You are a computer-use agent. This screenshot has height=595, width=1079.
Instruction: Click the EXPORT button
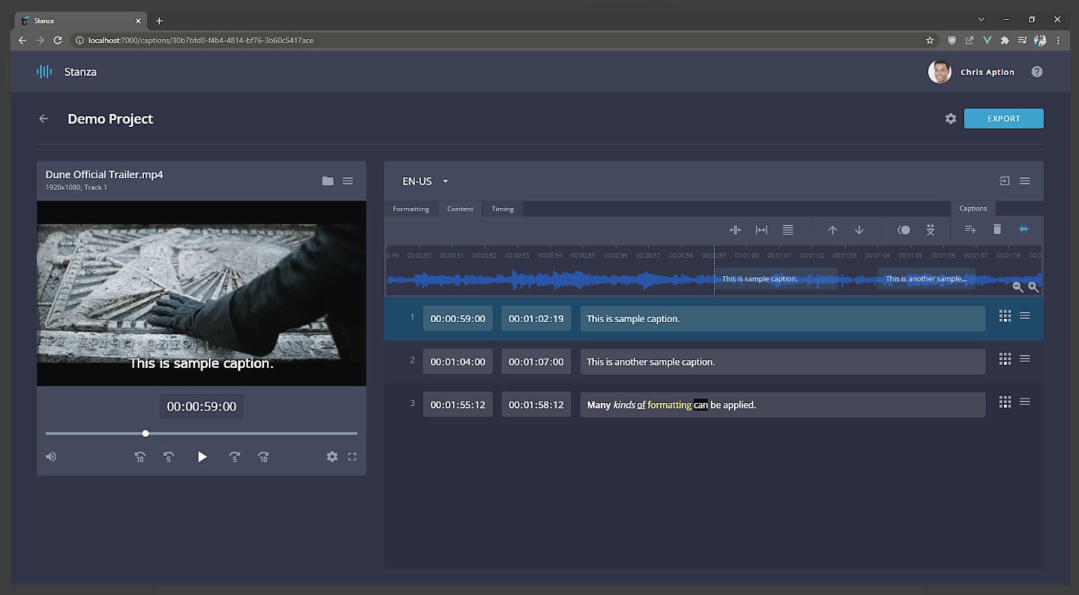coord(1003,119)
